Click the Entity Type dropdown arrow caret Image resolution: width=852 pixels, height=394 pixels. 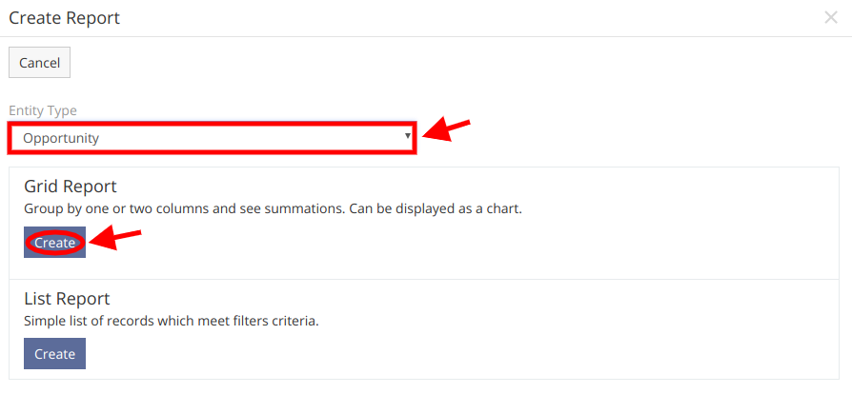[x=408, y=136]
